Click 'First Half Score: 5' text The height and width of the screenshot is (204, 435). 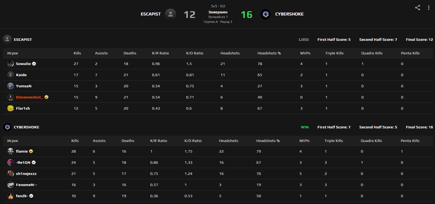tap(334, 40)
